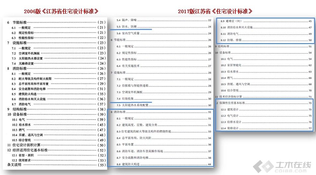Click '12 经济适用住宅基本标准' entry
Viewport: 316px width, 175px height.
28,150
